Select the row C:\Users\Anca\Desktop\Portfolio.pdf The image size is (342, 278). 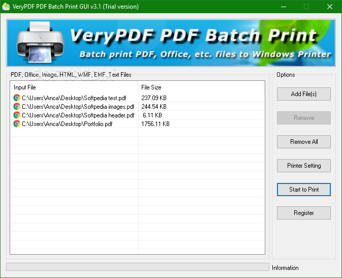coord(137,123)
